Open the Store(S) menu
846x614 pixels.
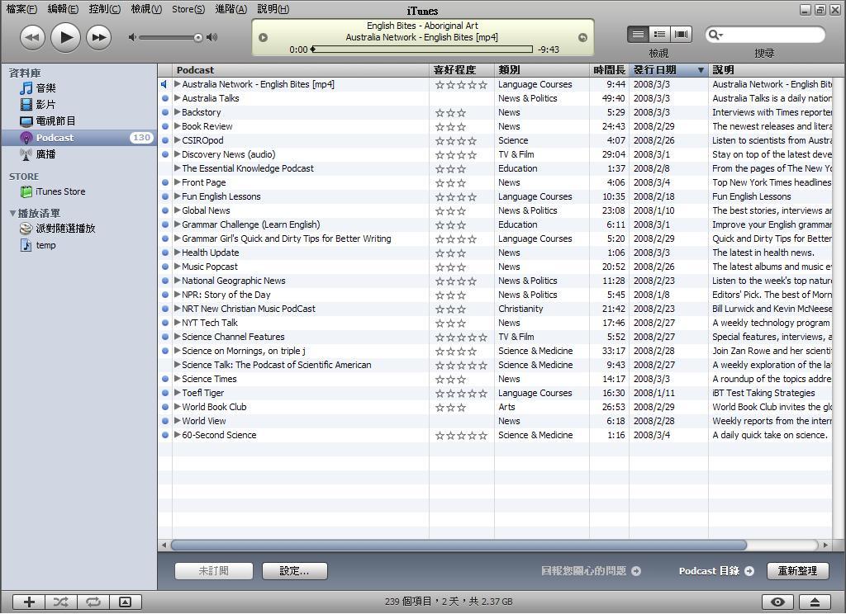(188, 8)
